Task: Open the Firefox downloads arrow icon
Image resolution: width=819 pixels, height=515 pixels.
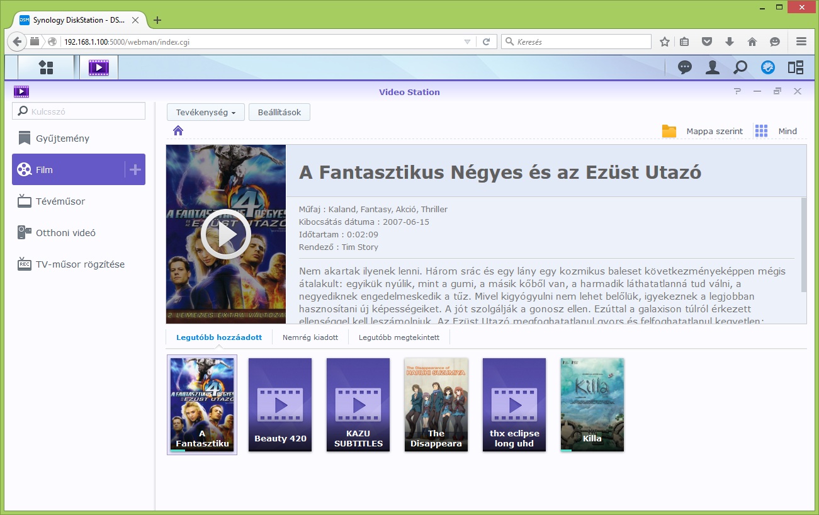Action: pos(730,42)
